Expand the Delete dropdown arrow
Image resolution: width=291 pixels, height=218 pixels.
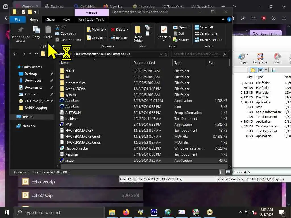pyautogui.click(x=127, y=30)
